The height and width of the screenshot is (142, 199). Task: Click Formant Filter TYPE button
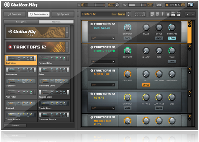172,61
